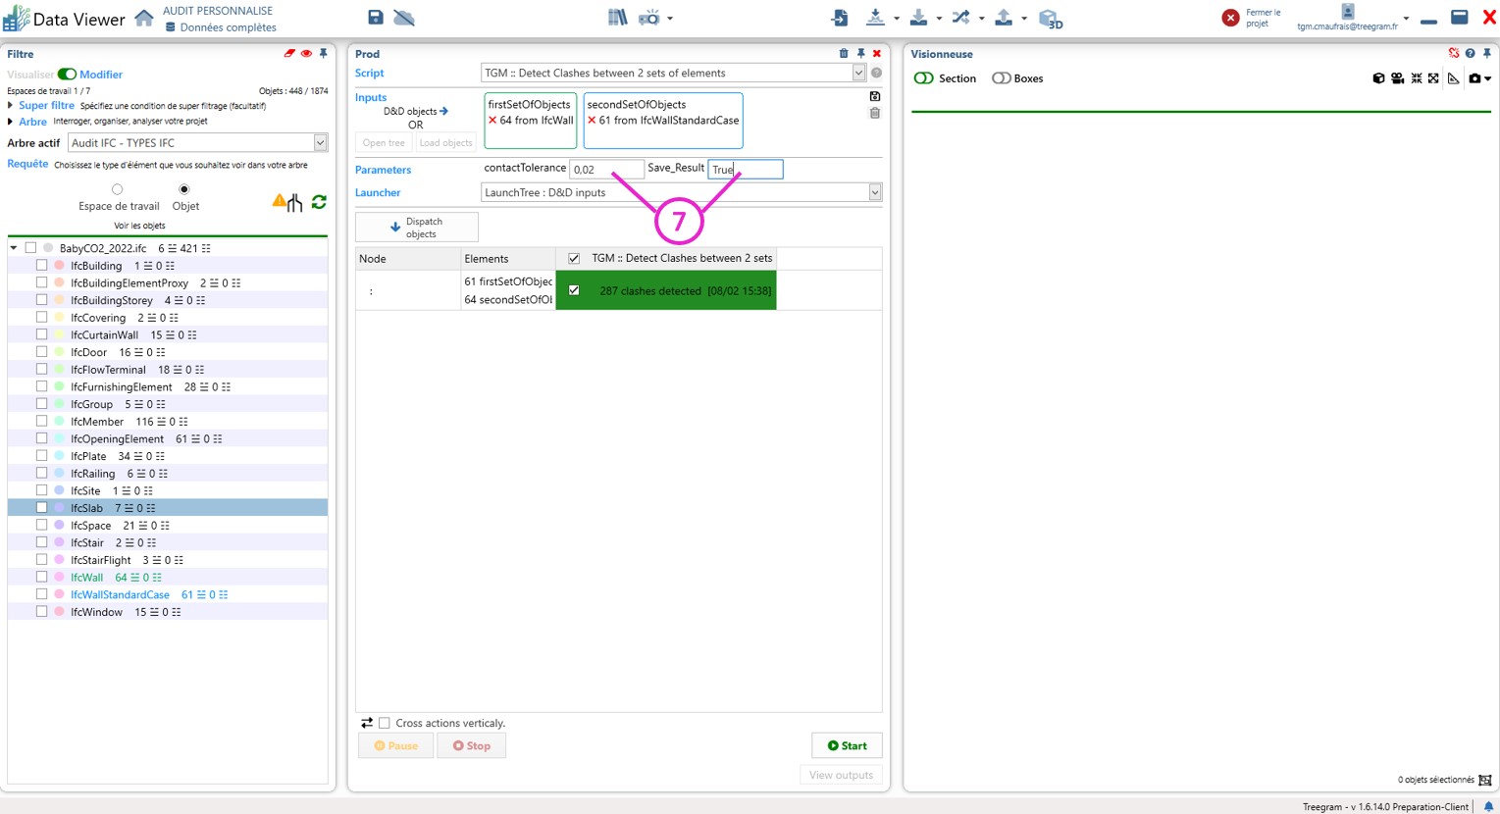Click the 'Dispatch objects' button
The width and height of the screenshot is (1500, 814).
417,228
